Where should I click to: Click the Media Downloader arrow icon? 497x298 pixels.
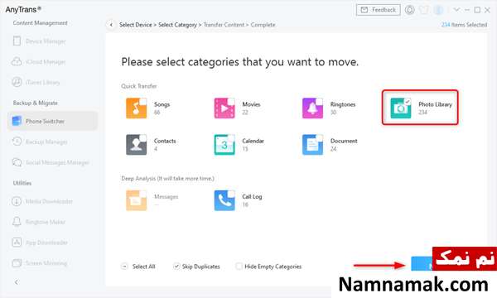pyautogui.click(x=17, y=201)
